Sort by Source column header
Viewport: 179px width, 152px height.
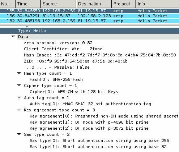pos(59,4)
